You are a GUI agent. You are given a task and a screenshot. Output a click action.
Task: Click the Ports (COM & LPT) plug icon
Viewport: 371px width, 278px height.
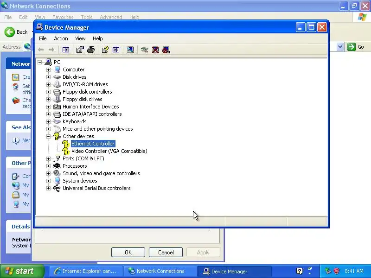[57, 158]
